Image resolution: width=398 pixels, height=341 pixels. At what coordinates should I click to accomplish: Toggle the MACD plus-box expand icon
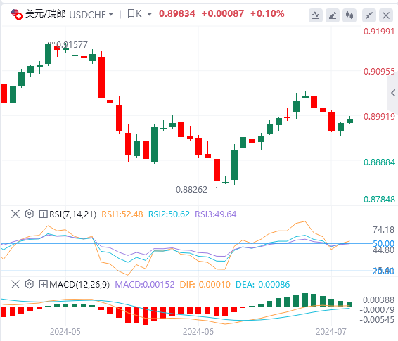pyautogui.click(x=43, y=284)
